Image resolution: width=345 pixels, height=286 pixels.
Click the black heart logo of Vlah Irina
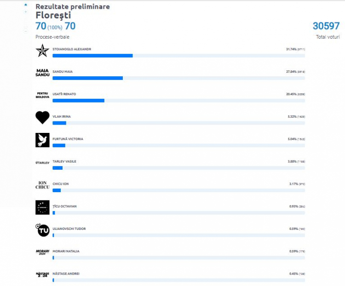(x=42, y=117)
